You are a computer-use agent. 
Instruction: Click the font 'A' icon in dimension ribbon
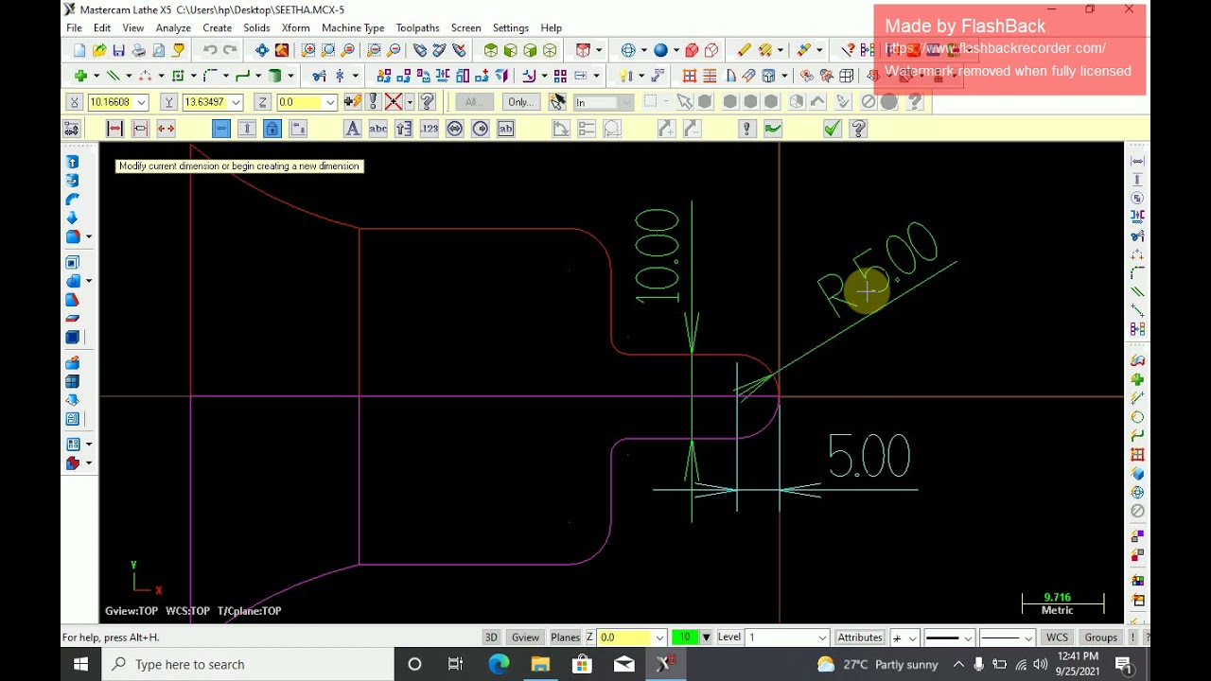(x=352, y=129)
